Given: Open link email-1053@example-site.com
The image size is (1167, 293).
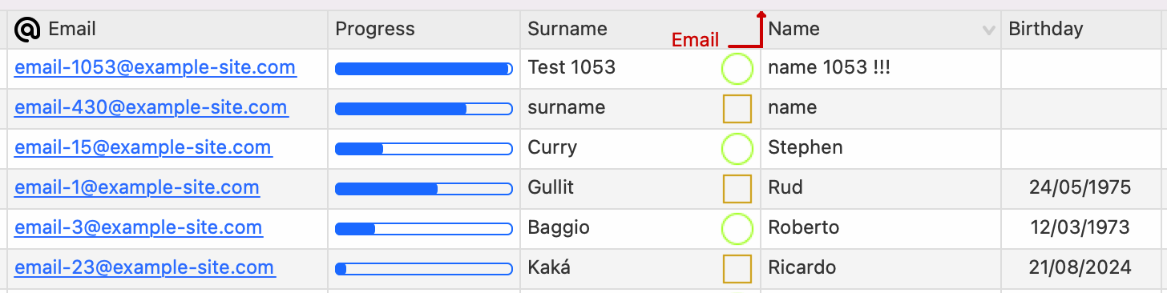Looking at the screenshot, I should click(155, 68).
